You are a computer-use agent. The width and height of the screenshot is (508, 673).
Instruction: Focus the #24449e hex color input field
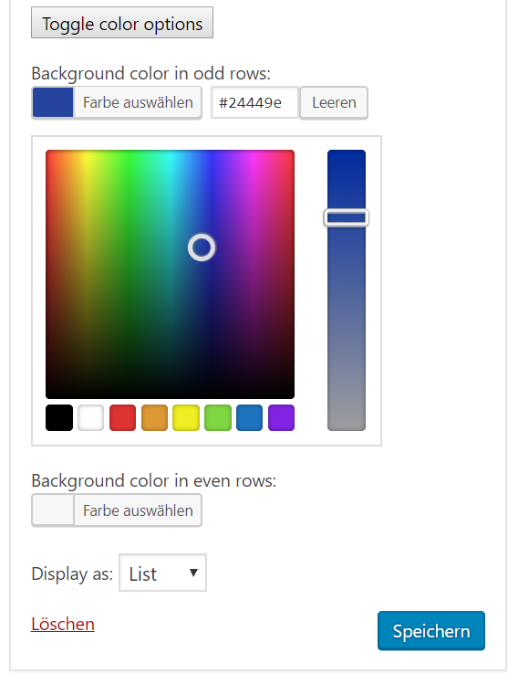point(254,102)
